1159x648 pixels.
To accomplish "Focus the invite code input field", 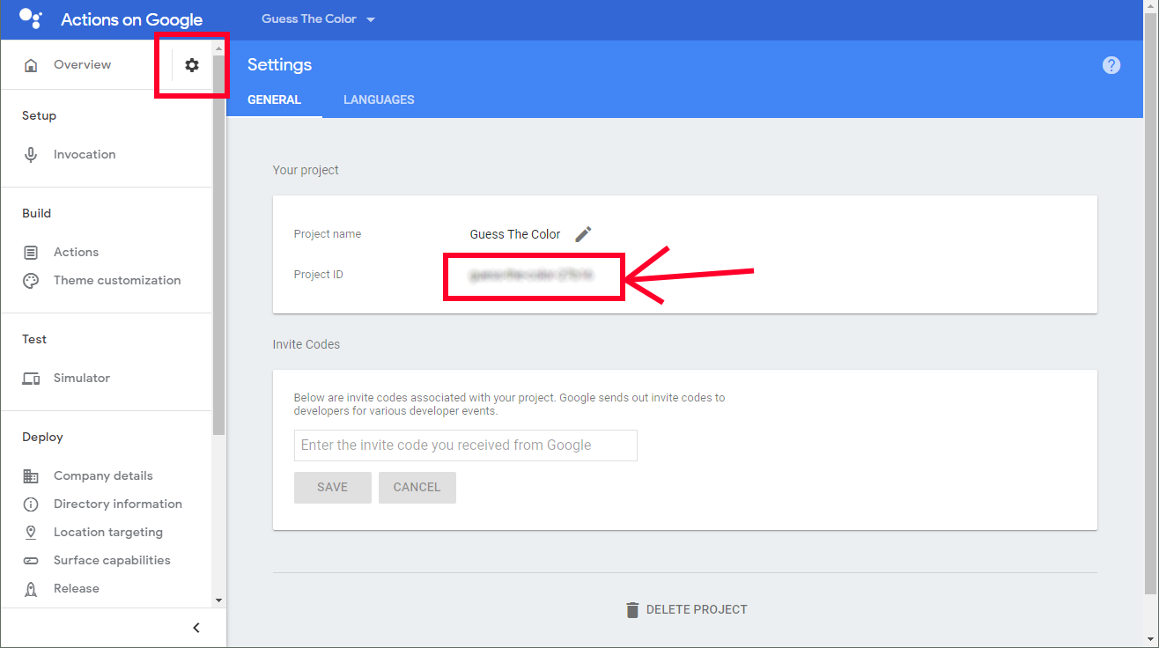I will (466, 445).
